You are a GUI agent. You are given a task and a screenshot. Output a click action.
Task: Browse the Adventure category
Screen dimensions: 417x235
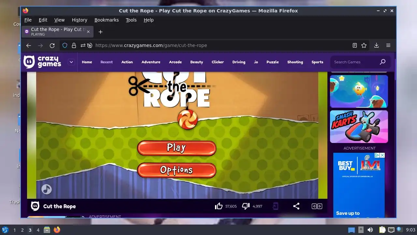point(151,62)
